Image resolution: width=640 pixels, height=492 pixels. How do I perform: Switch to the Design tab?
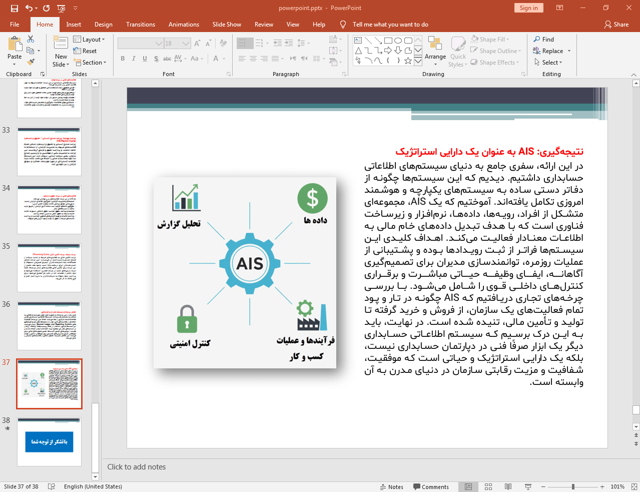pos(103,25)
